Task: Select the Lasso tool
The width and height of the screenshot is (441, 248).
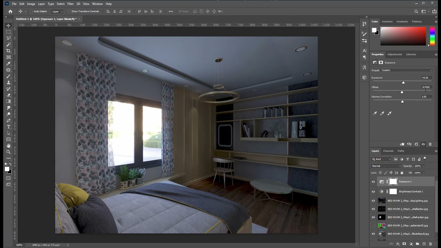Action: coord(9,38)
